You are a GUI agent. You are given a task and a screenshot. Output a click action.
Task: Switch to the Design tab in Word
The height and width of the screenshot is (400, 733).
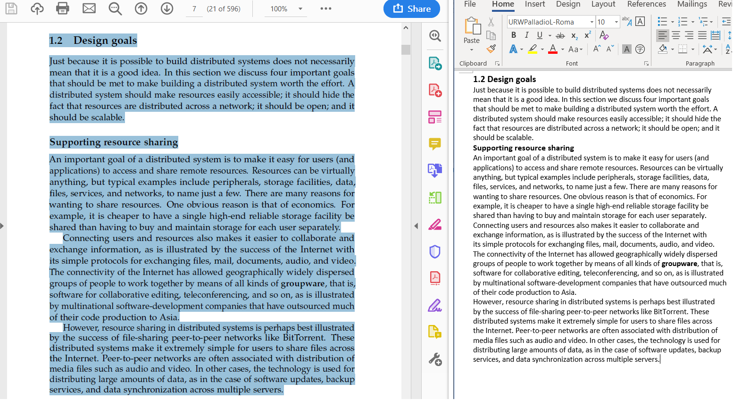[x=568, y=4]
